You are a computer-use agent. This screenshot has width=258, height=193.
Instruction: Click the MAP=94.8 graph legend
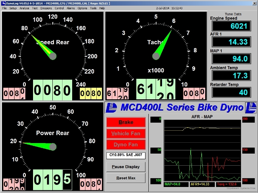[x=176, y=184]
